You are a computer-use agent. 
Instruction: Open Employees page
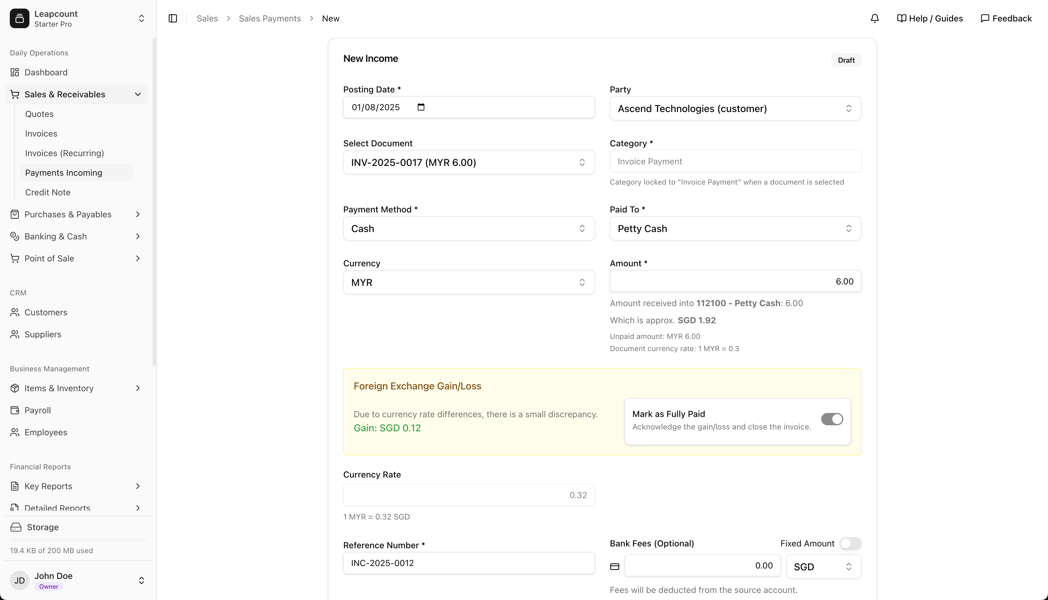(x=76, y=432)
